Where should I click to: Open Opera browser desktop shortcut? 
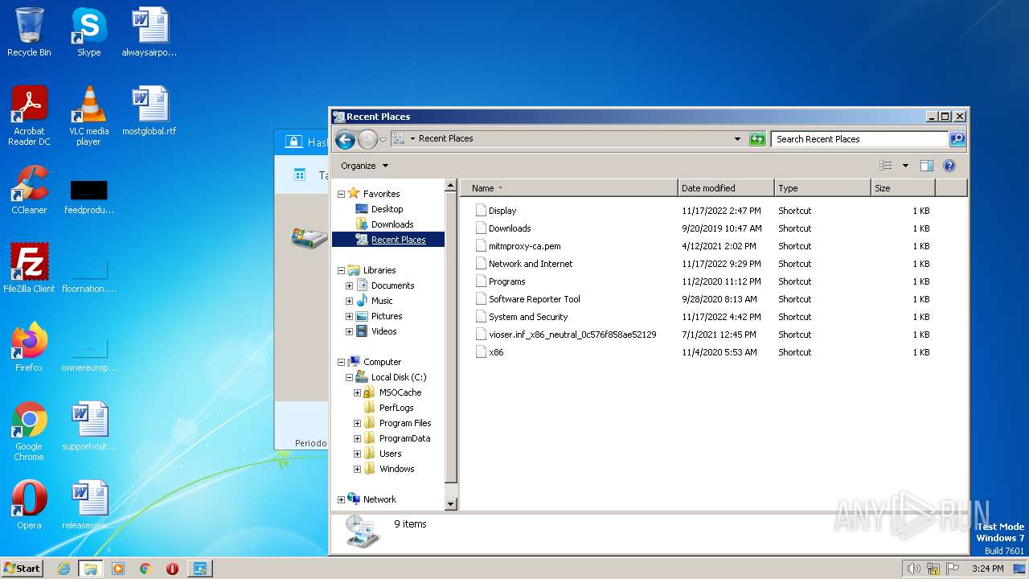[x=29, y=505]
